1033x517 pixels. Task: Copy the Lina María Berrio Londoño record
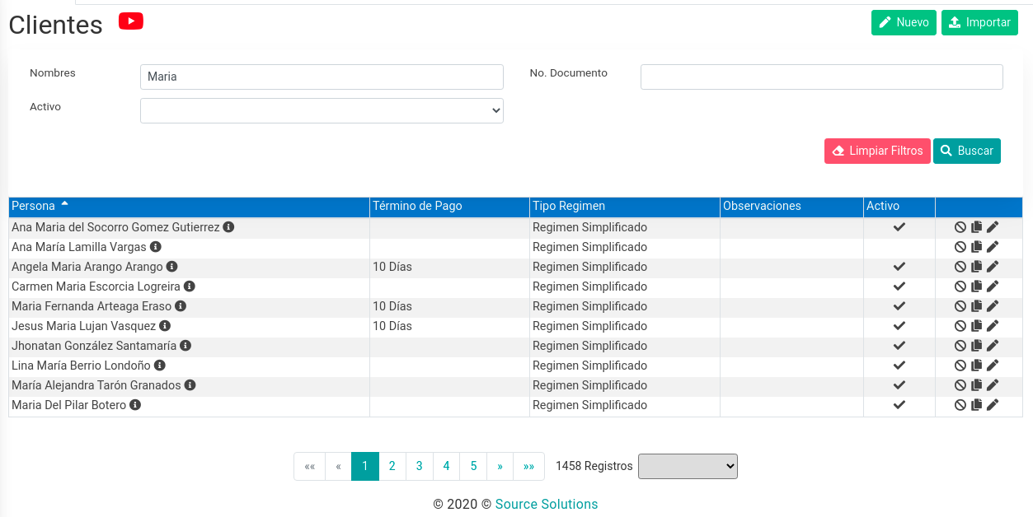click(977, 366)
